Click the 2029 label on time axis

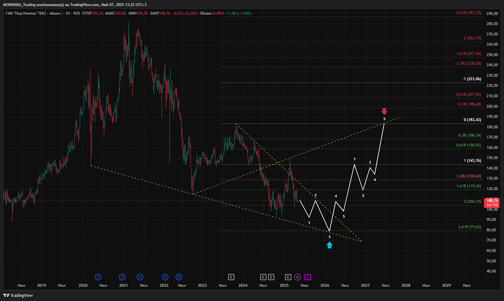tap(446, 285)
